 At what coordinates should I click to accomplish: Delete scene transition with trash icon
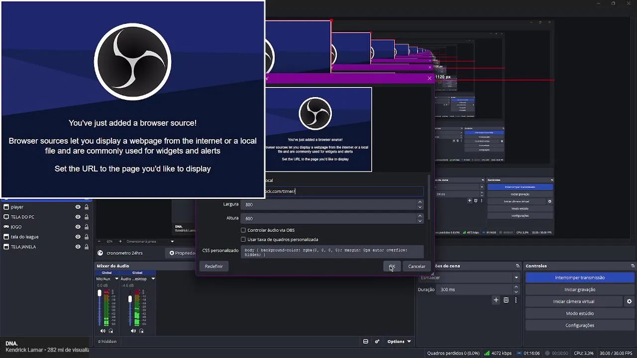506,300
